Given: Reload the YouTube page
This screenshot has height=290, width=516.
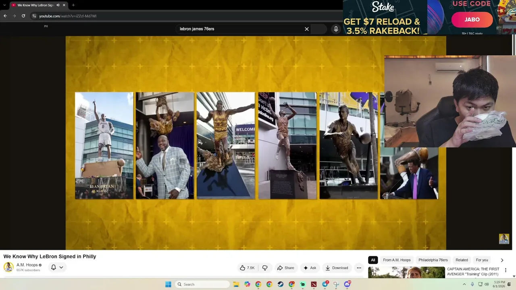Looking at the screenshot, I should pos(23,16).
